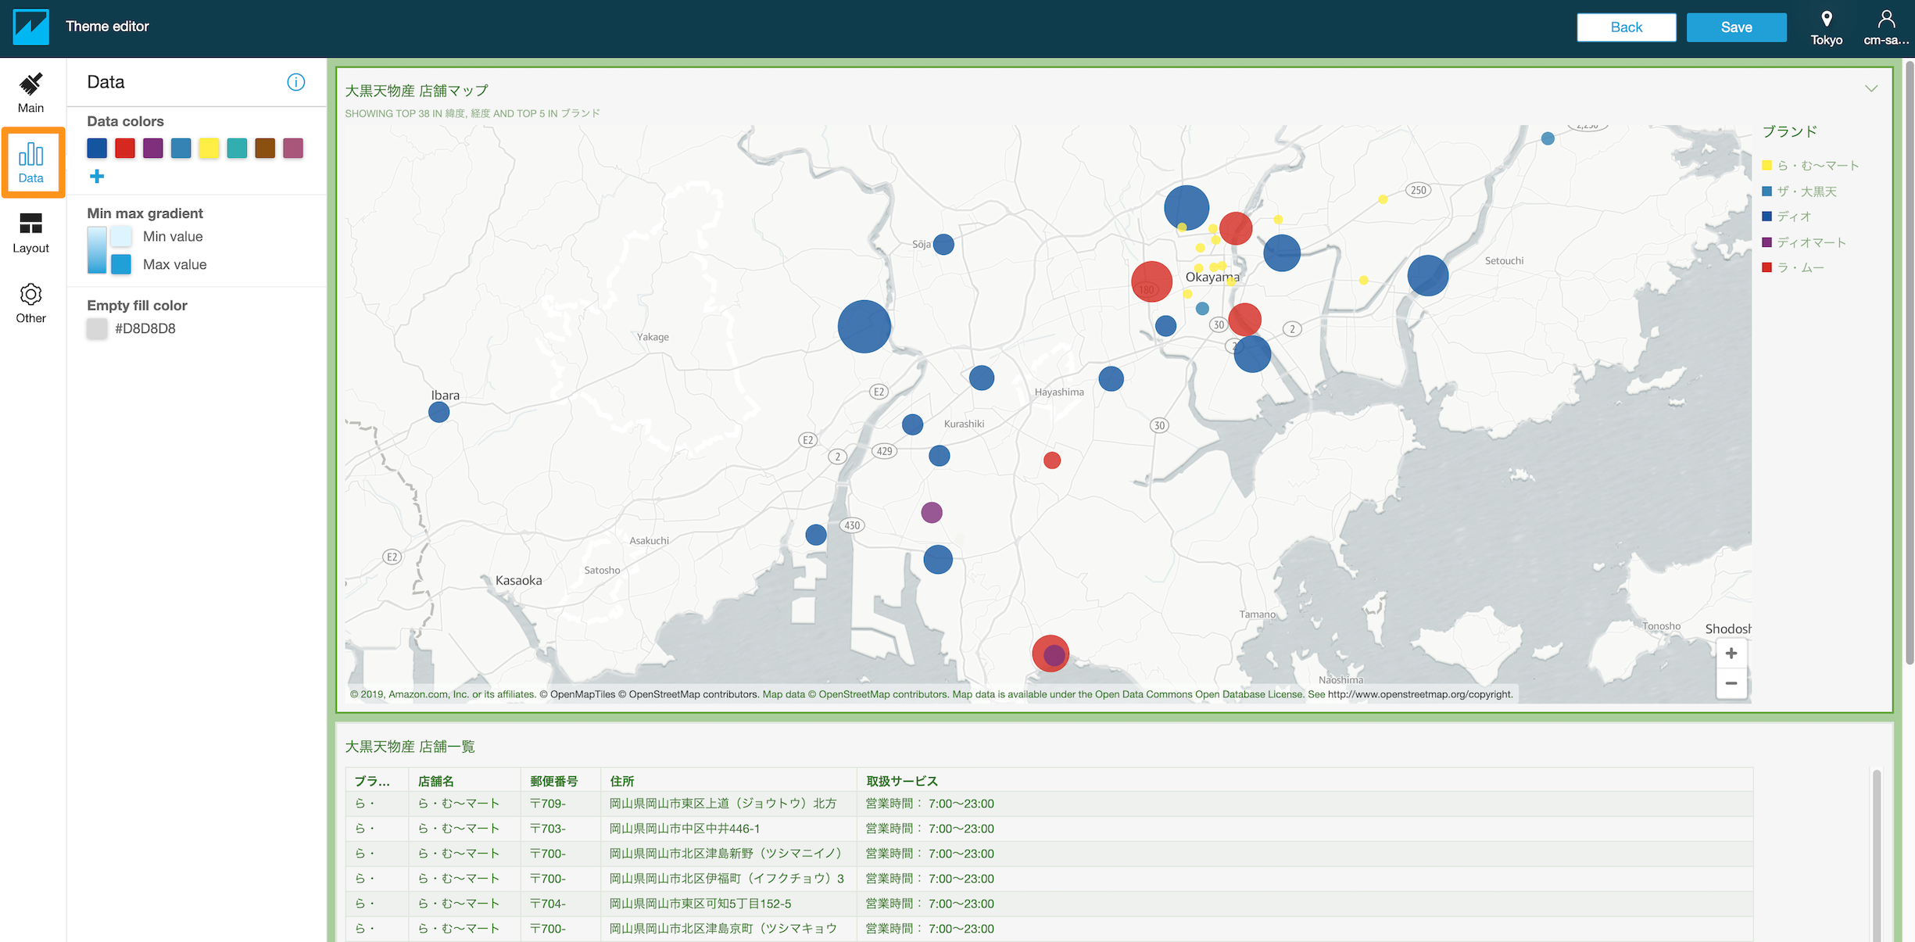The height and width of the screenshot is (942, 1915).
Task: Pick the mauve pink data color swatch
Action: [293, 149]
